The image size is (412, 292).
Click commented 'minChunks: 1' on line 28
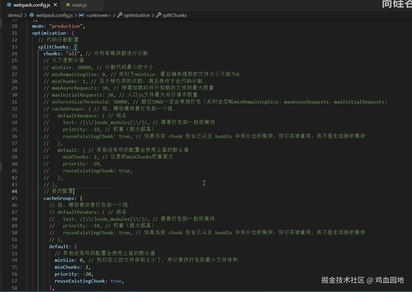point(69,81)
